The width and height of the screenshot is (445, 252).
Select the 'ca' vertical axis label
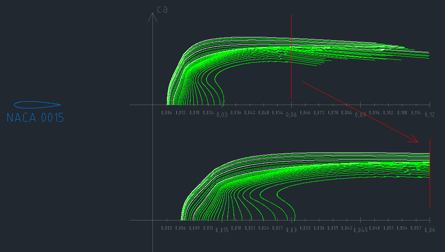coord(162,9)
